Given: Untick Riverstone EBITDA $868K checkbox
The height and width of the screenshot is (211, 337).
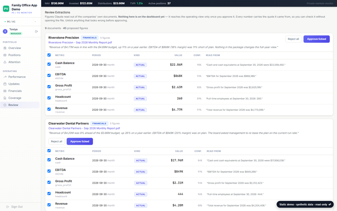Looking at the screenshot, I should (49, 75).
